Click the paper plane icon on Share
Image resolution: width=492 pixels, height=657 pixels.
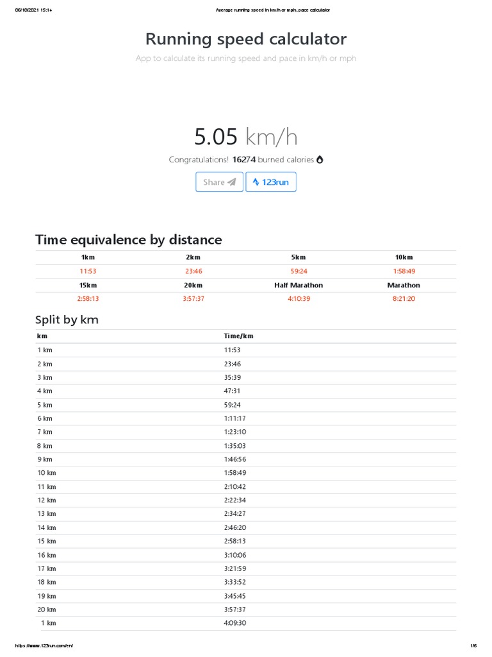pos(232,182)
